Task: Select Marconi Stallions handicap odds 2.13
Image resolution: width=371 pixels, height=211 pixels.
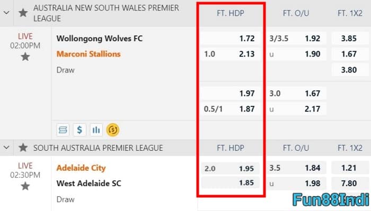Action: (x=230, y=54)
